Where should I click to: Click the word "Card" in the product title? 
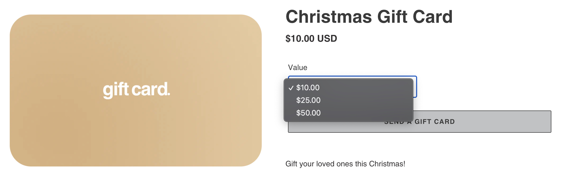[433, 17]
